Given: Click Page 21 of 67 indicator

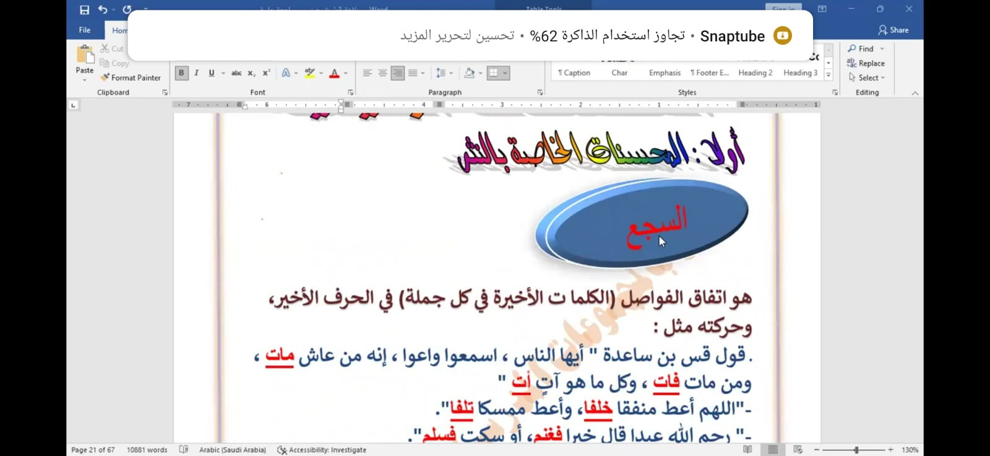Looking at the screenshot, I should [x=93, y=450].
